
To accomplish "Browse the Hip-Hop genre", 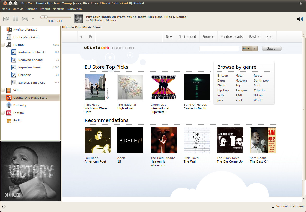I will [x=223, y=90].
